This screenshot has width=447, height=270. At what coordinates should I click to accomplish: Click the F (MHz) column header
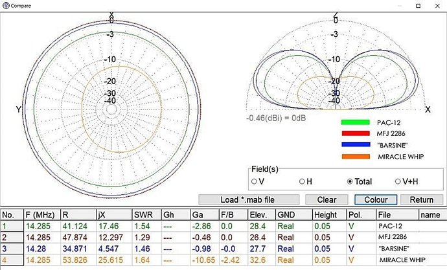pyautogui.click(x=43, y=215)
